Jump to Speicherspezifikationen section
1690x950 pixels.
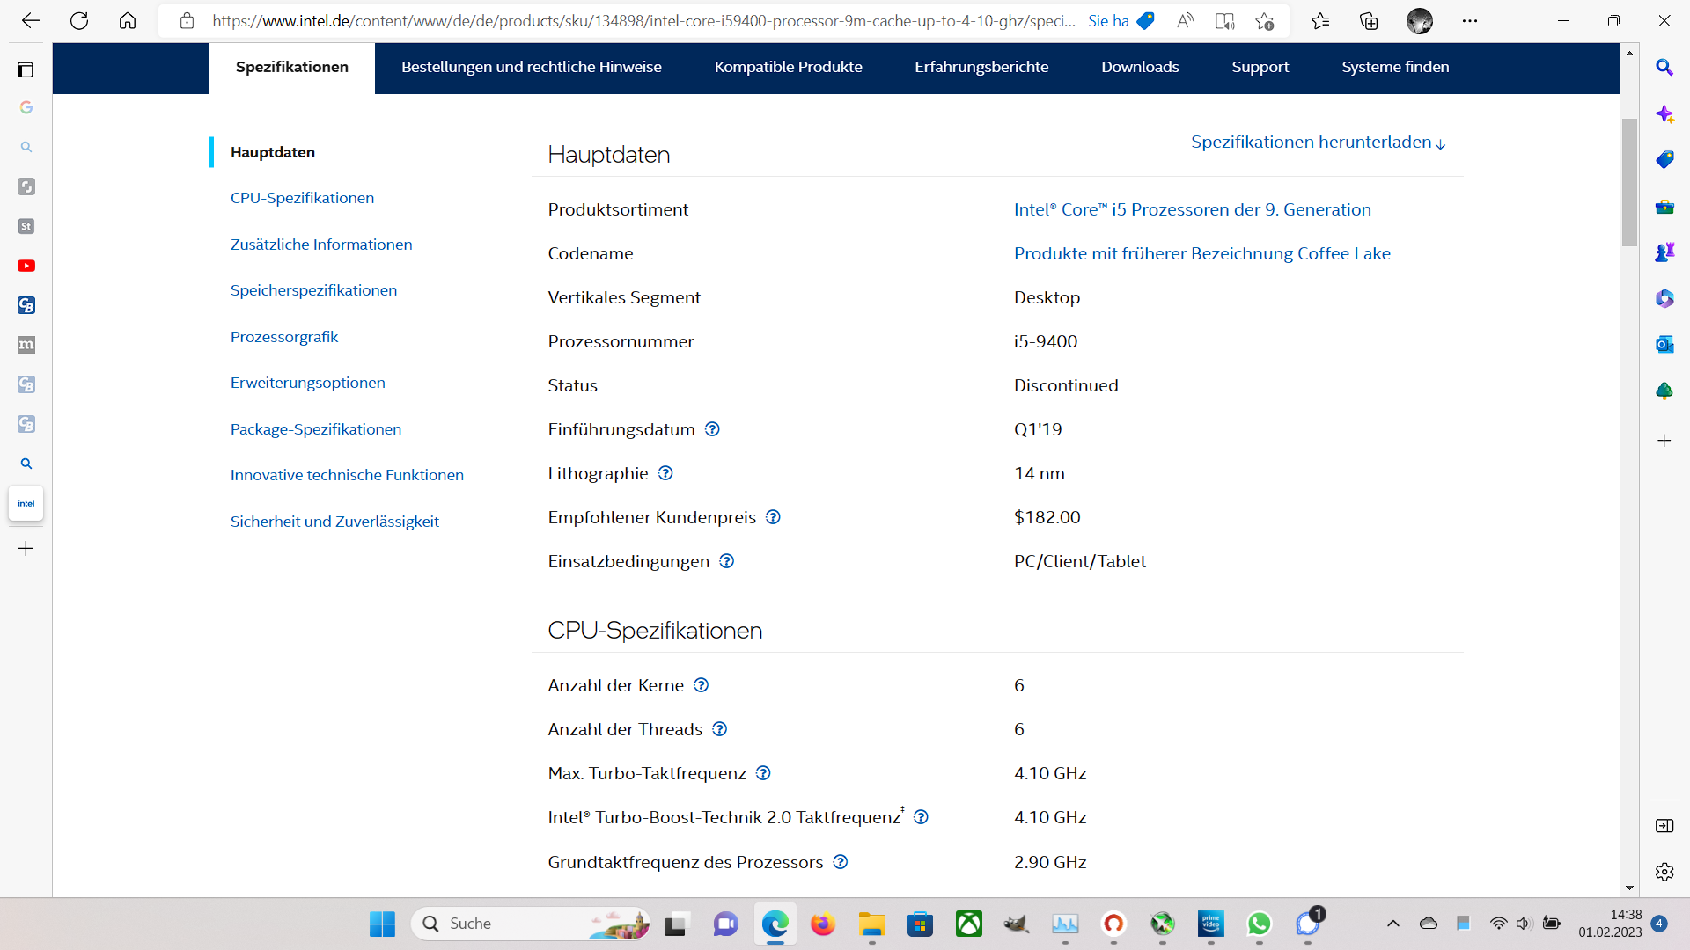coord(313,290)
